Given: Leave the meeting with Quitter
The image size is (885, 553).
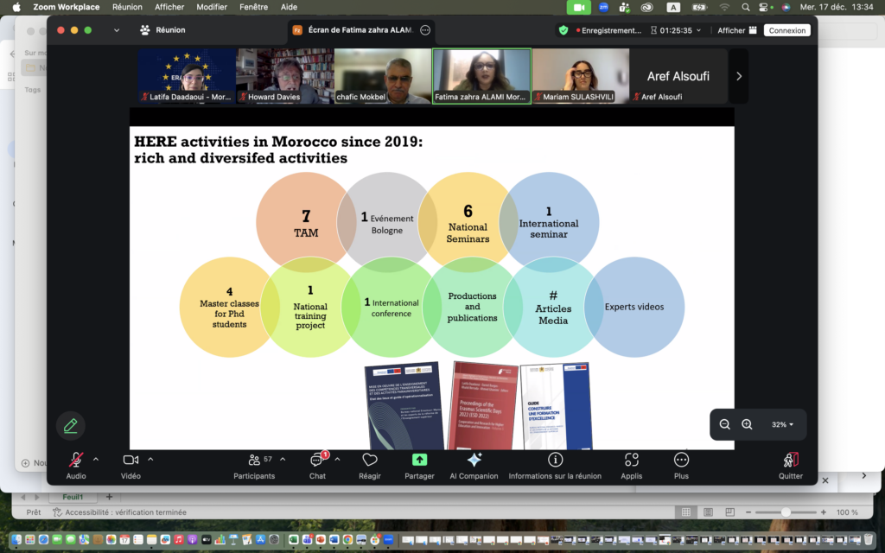Looking at the screenshot, I should coord(790,461).
